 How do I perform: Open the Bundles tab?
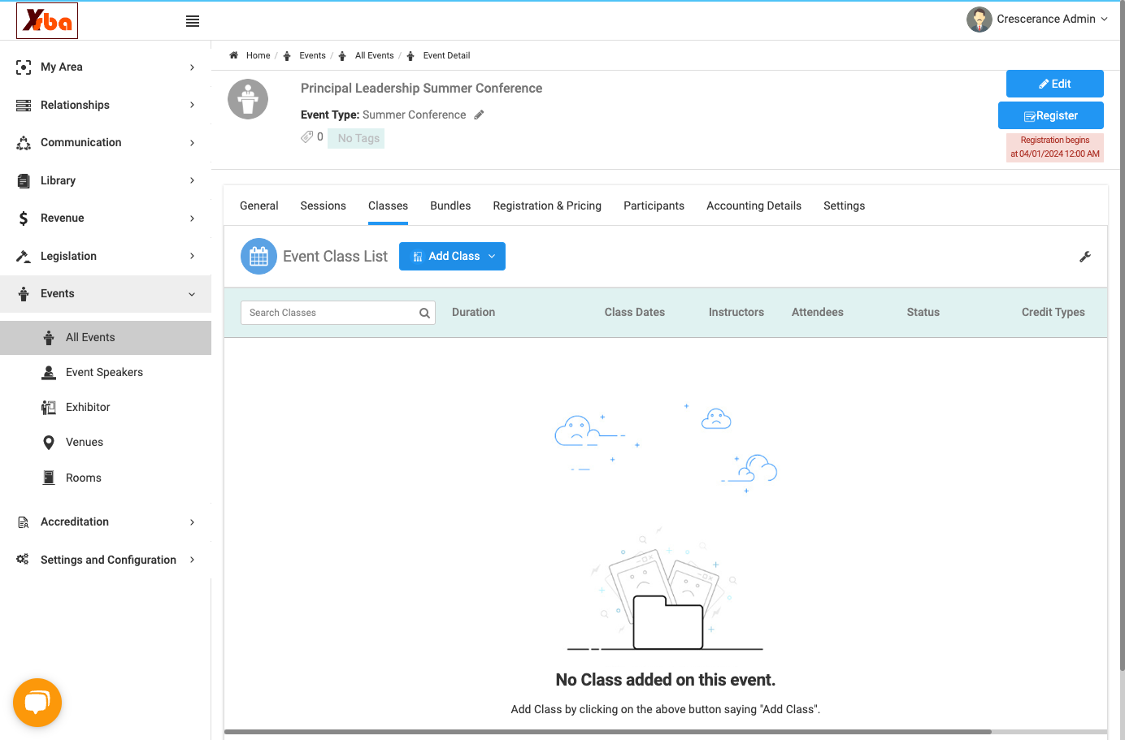click(450, 206)
